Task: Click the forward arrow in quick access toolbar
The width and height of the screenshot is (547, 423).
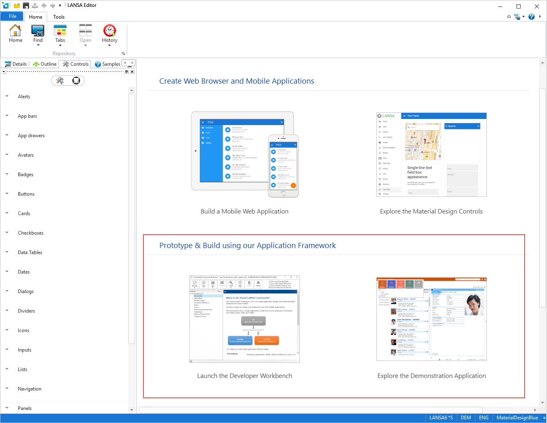Action: click(x=52, y=6)
